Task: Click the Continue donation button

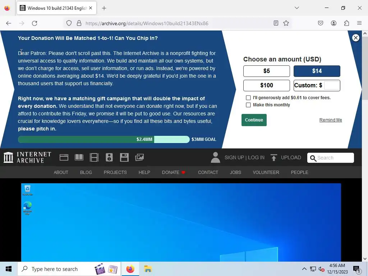Action: 254,120
